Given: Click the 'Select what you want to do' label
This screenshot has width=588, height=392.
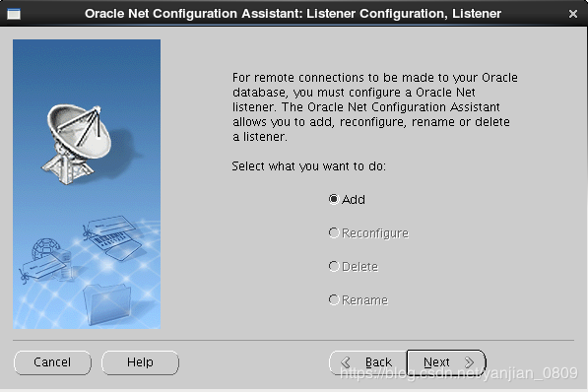Looking at the screenshot, I should 308,165.
